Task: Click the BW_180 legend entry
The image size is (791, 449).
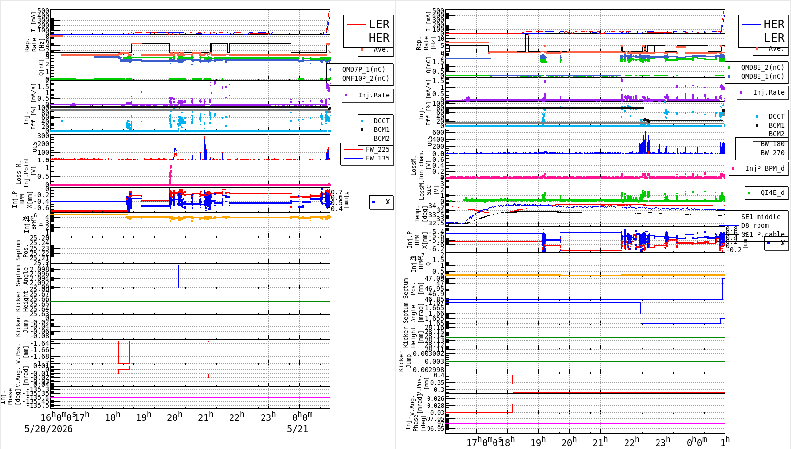Action: click(772, 144)
